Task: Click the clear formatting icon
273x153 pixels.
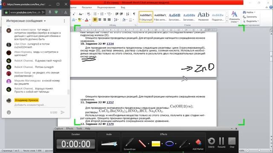Action: pyautogui.click(x=88, y=14)
